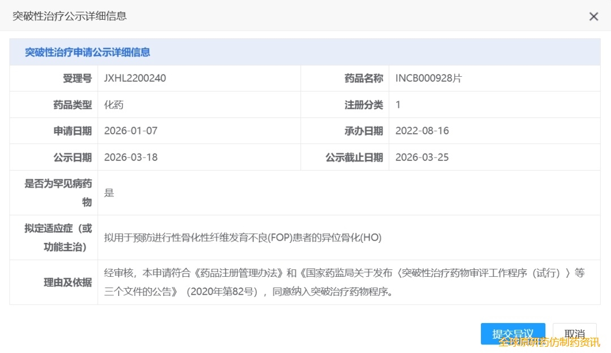Screen dimensions: 611x353
Task: Click the 提交异议 button
Action: click(x=513, y=333)
